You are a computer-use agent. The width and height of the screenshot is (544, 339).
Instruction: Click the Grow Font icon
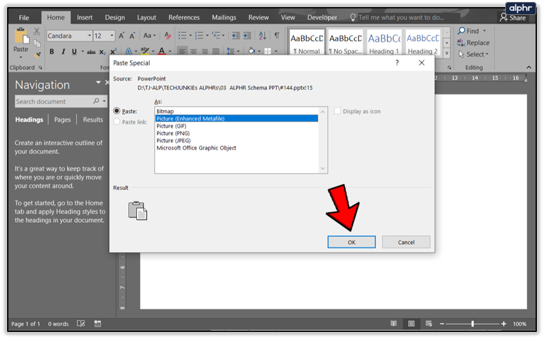pyautogui.click(x=121, y=36)
